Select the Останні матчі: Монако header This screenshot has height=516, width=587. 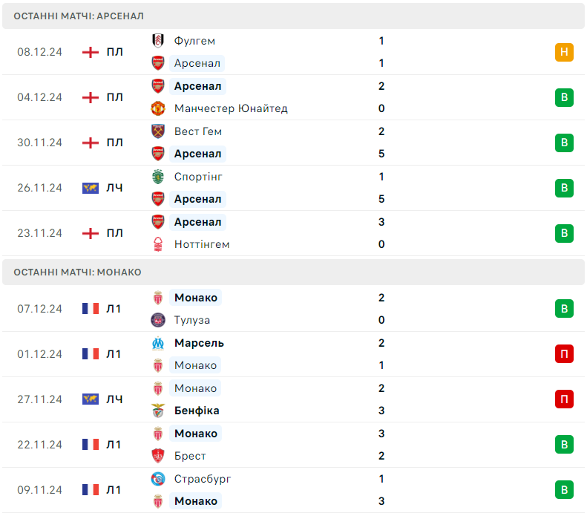point(294,272)
